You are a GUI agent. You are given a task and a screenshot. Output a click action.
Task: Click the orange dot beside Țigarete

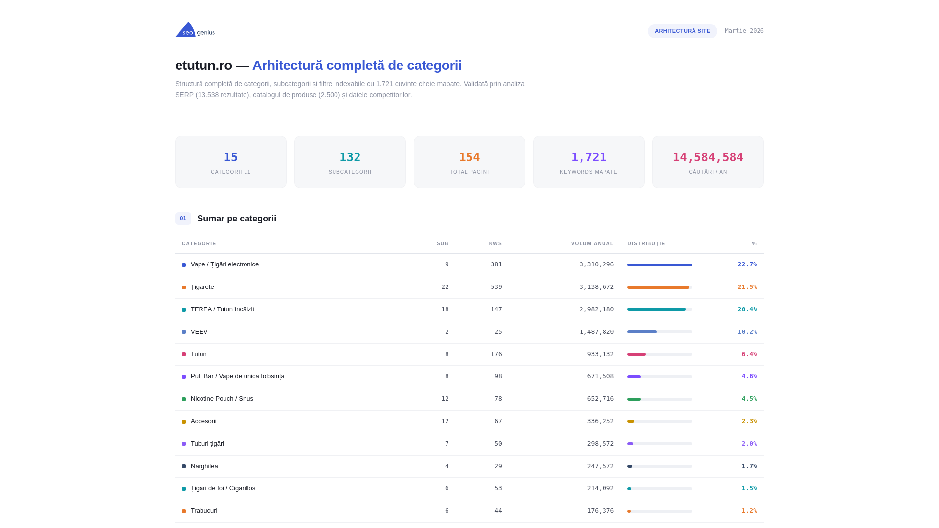184,287
